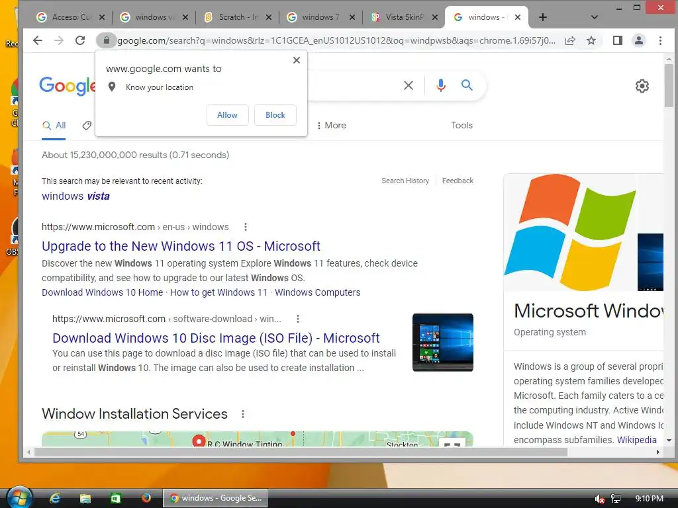Open How to get Windows 11 sitelink
This screenshot has height=508, width=678.
click(218, 292)
